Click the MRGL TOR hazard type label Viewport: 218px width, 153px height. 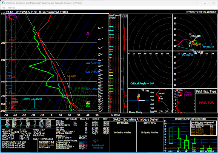207,103
